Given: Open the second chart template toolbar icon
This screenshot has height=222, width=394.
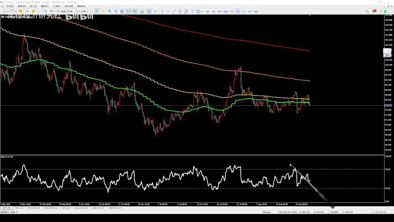Looking at the screenshot, I should click(12, 11).
